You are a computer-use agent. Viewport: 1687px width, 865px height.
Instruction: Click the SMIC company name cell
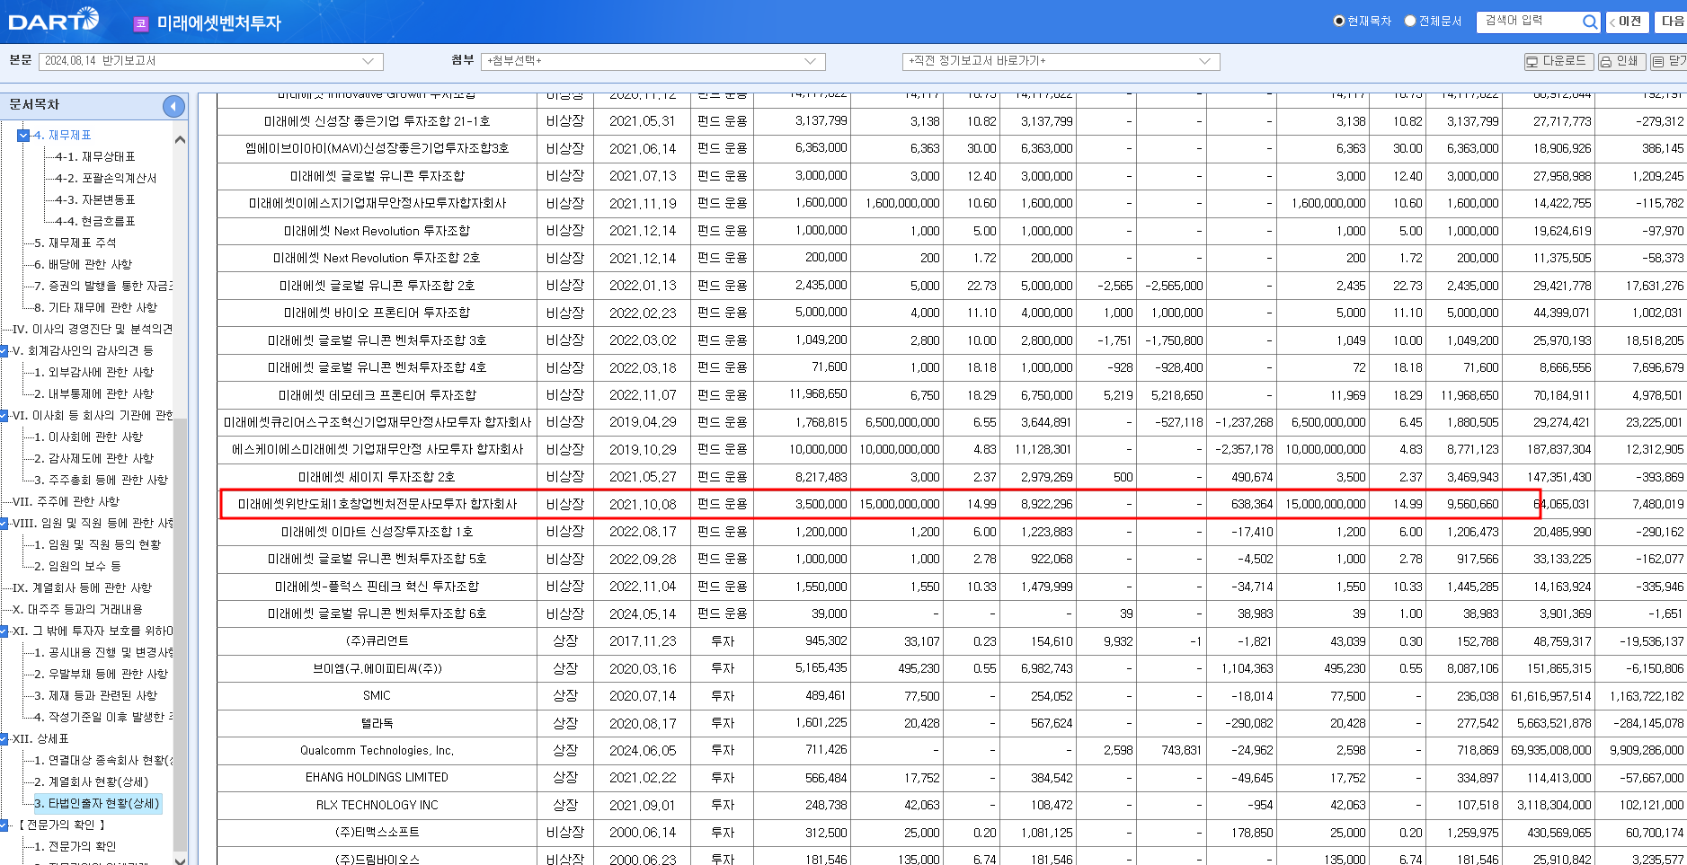point(377,696)
